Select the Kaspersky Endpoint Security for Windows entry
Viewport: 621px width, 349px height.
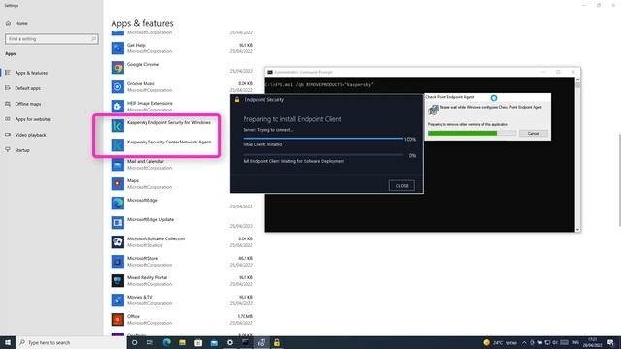(168, 123)
